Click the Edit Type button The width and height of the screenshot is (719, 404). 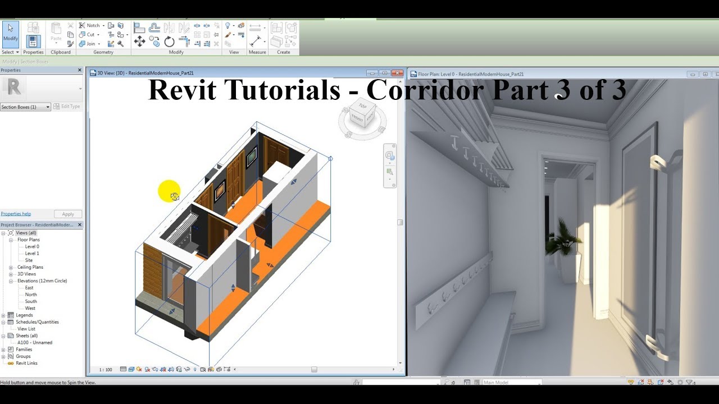pyautogui.click(x=67, y=107)
